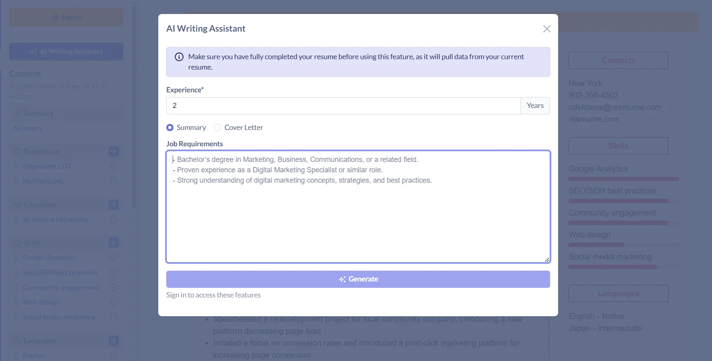This screenshot has height=361, width=712.
Task: Select Northern,Inc. entry in sidebar
Action: 44,181
